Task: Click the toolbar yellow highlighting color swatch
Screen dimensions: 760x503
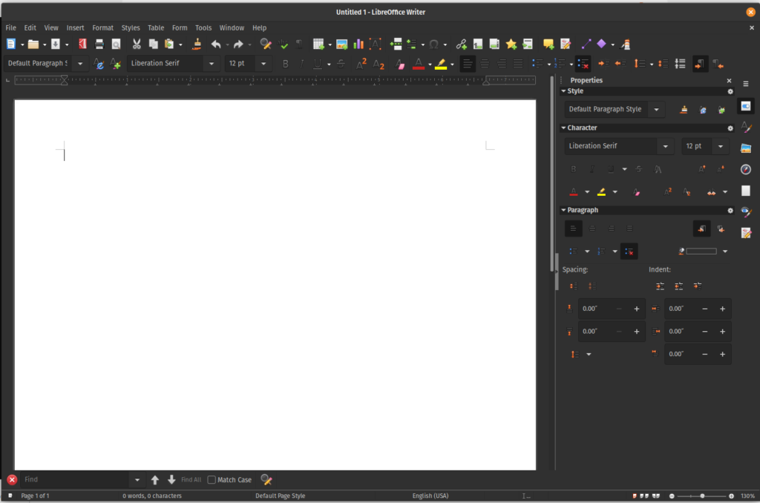Action: click(441, 64)
